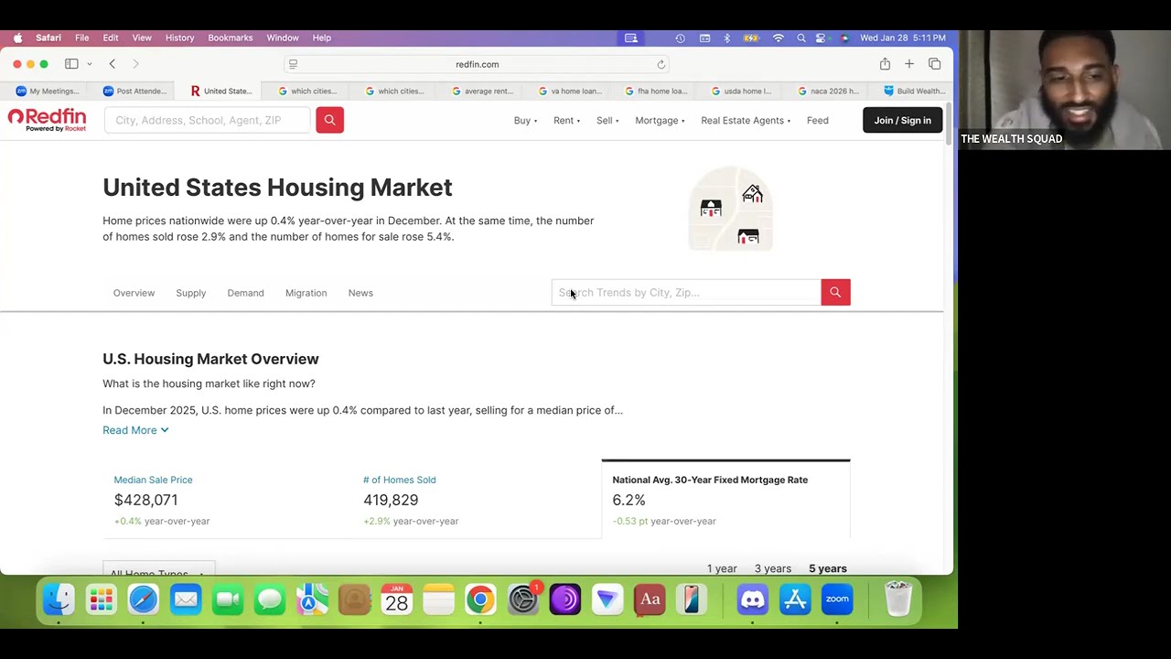This screenshot has height=659, width=1171.
Task: Open the Feed link
Action: (818, 120)
